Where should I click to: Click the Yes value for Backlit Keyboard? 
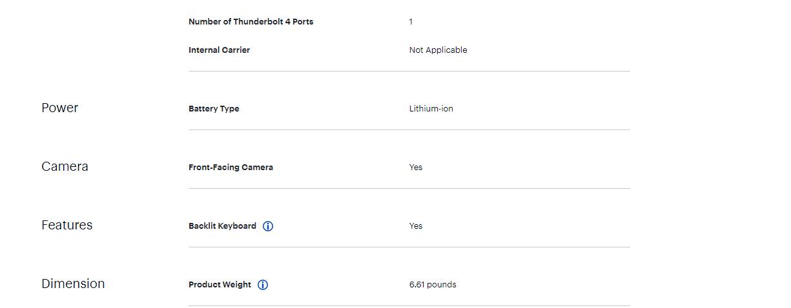pyautogui.click(x=416, y=226)
